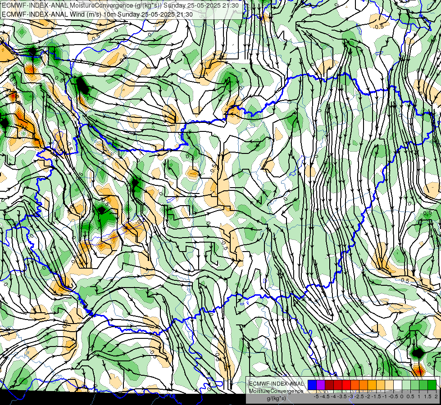Click the legend tick label 1.5
Screen dimensions: 441x405
click(x=428, y=396)
